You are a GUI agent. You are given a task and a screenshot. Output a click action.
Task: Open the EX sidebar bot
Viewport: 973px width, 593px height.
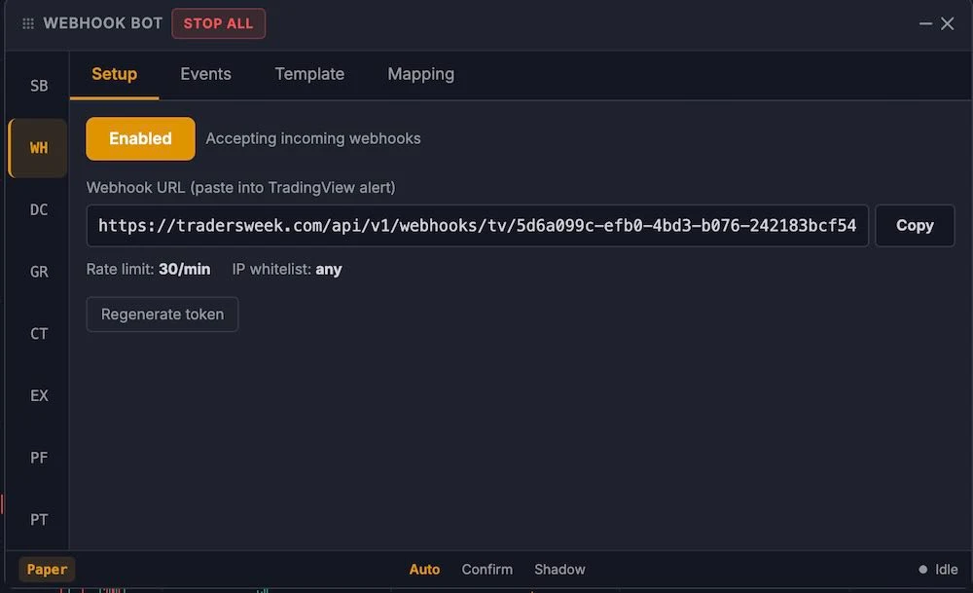point(39,395)
